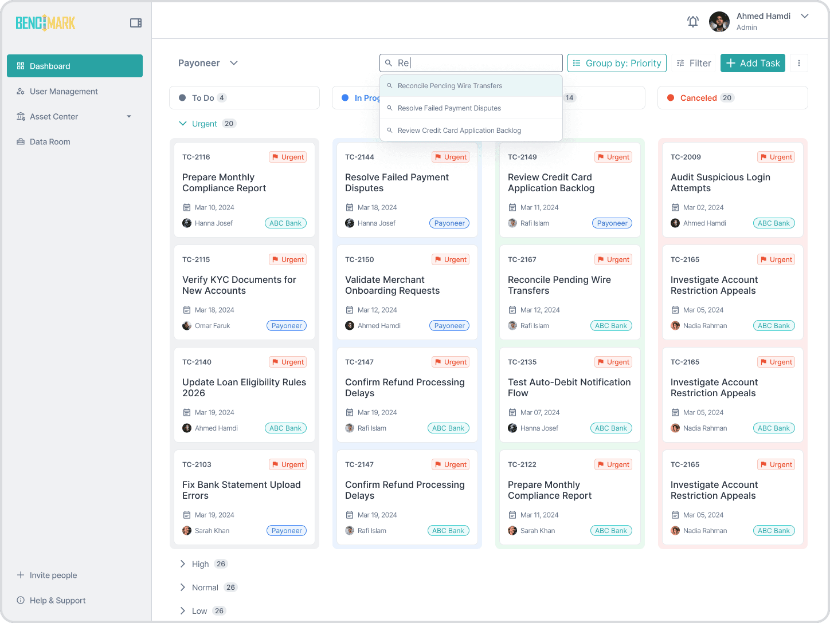The width and height of the screenshot is (830, 623).
Task: Click Omar Faruk's avatar on TC-2115
Action: pos(187,326)
